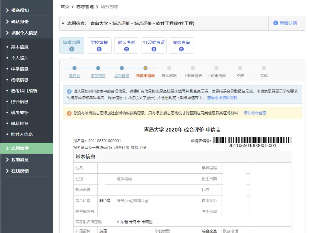Expand the 我的消息 sidebar section

pos(27,160)
